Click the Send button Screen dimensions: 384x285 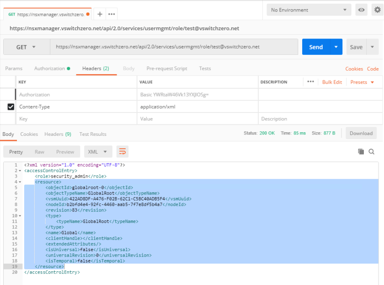316,47
